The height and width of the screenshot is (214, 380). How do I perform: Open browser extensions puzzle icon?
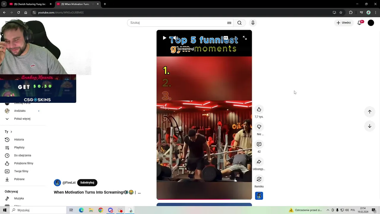(351, 12)
